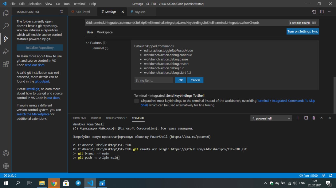Split the editor to the right
Image resolution: width=336 pixels, height=188 pixels.
tap(322, 12)
